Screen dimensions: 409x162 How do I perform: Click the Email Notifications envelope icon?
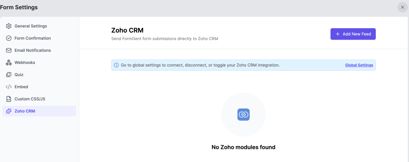9,50
